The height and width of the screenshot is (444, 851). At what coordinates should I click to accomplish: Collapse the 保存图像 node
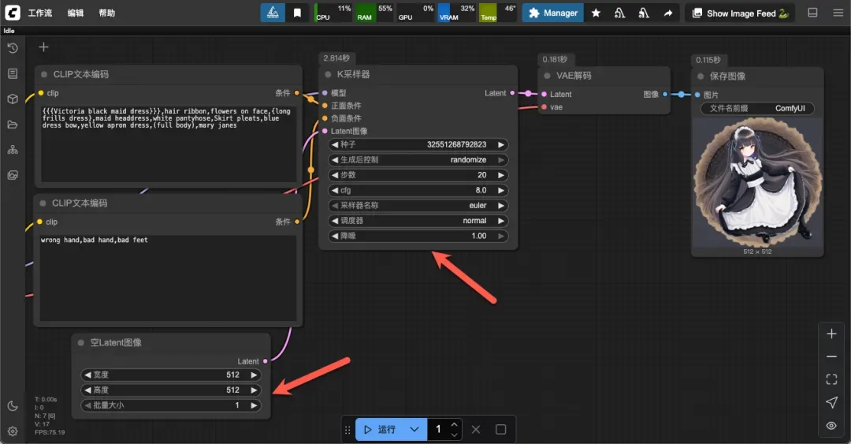700,76
